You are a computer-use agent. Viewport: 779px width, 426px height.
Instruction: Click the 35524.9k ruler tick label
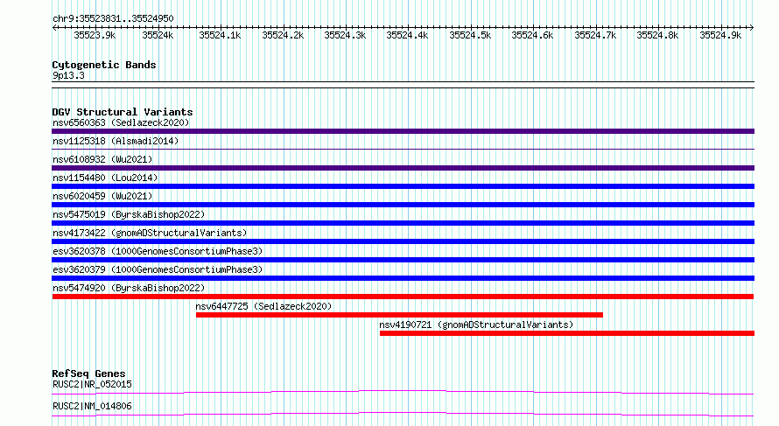pyautogui.click(x=720, y=35)
